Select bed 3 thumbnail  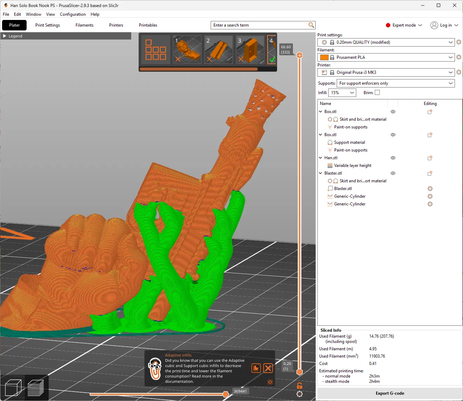pos(250,50)
